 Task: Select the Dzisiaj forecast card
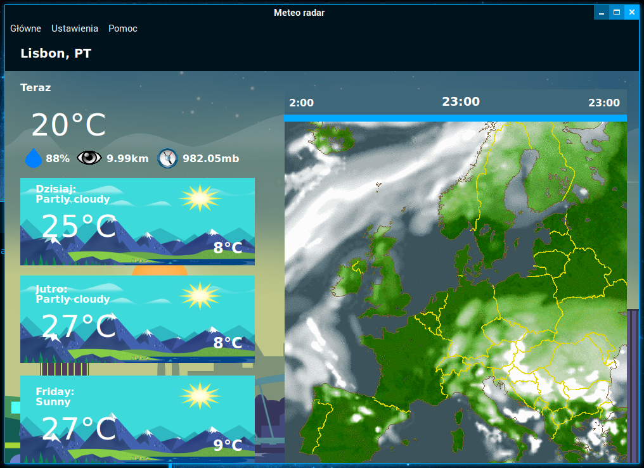coord(138,222)
